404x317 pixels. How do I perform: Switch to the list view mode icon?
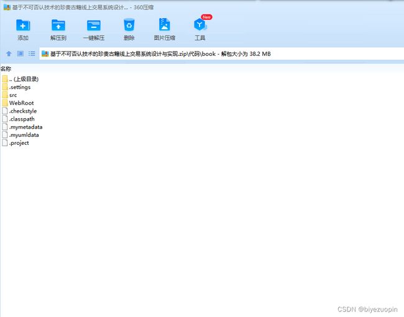click(x=32, y=53)
